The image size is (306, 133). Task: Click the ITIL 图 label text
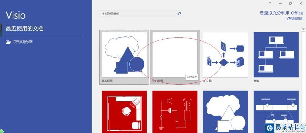click(207, 81)
